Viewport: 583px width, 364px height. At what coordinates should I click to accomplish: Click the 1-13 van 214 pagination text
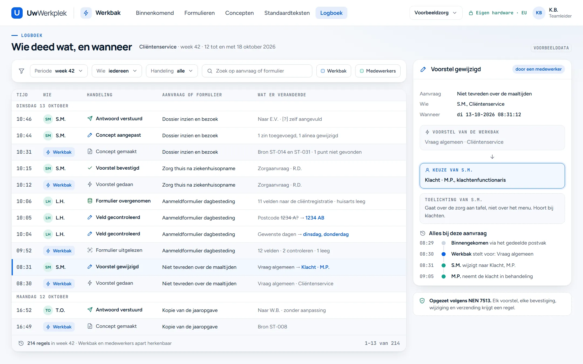382,343
